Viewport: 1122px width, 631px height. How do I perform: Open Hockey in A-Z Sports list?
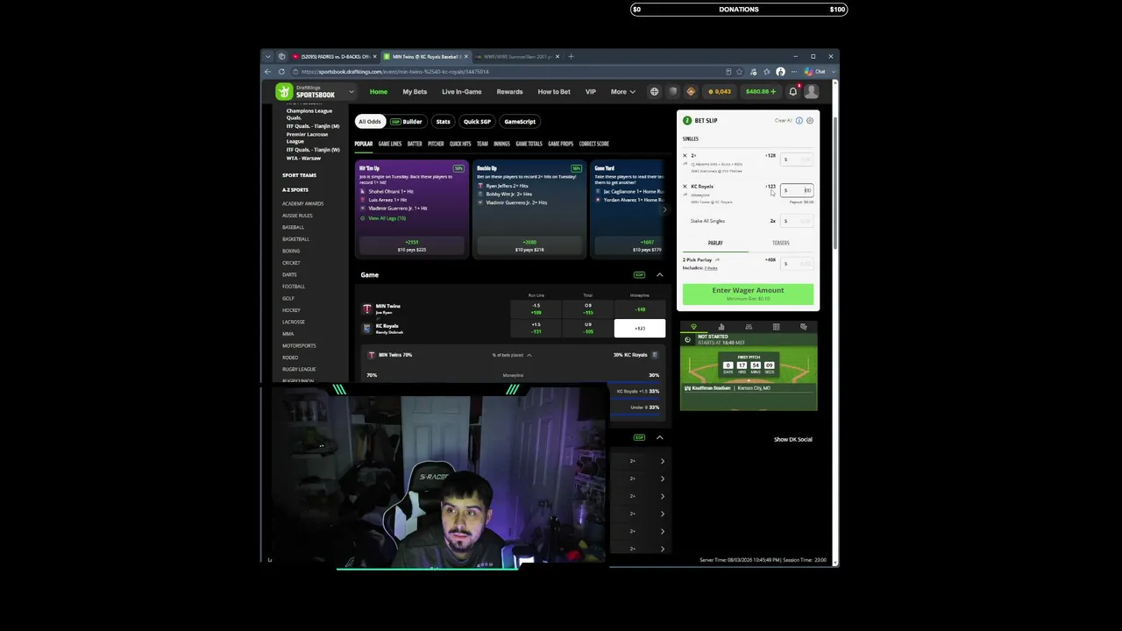[x=291, y=310]
